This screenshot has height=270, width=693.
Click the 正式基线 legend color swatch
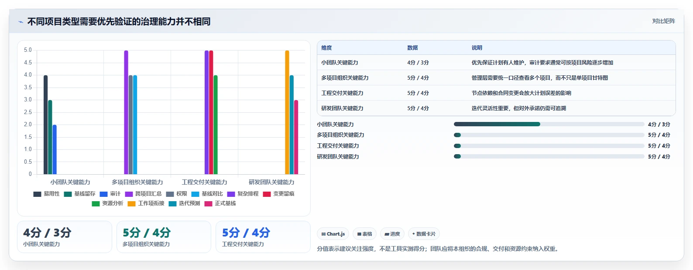(208, 204)
